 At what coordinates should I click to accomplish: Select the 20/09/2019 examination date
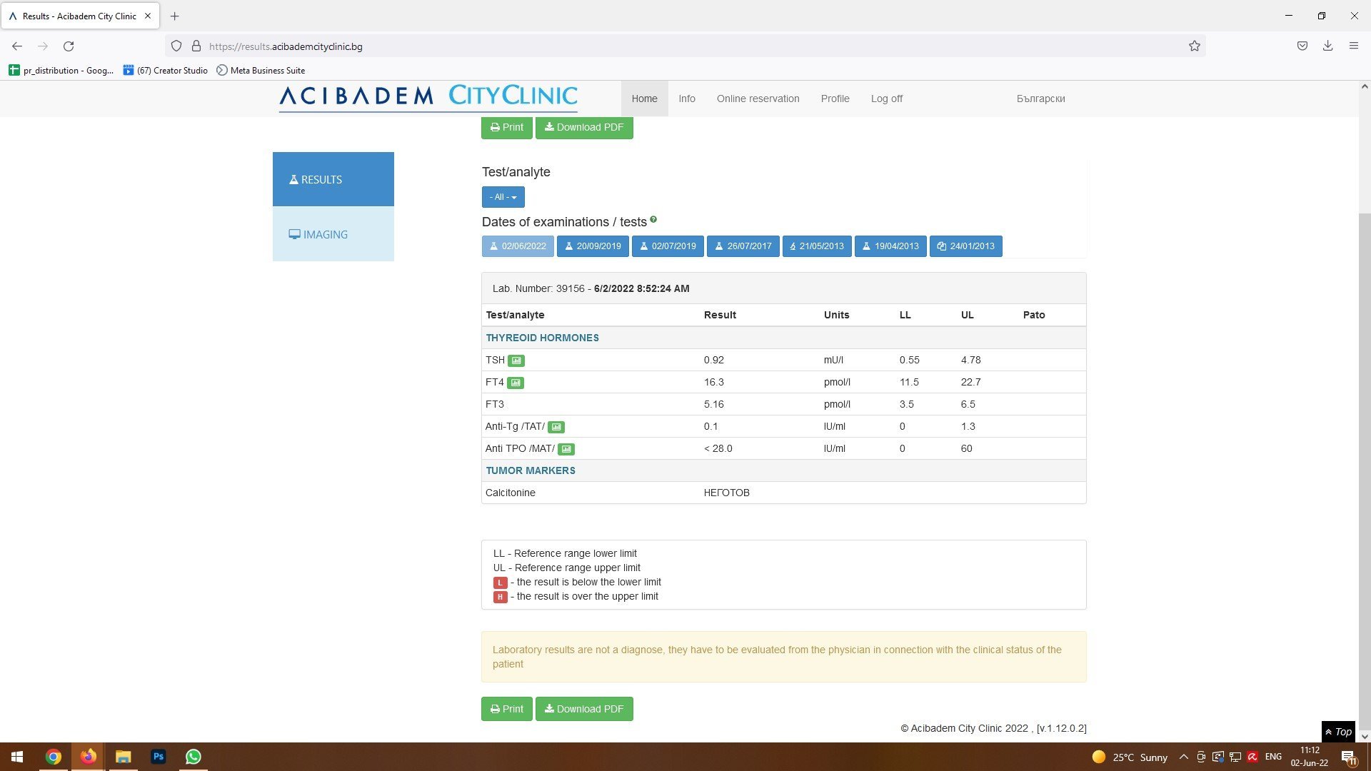pyautogui.click(x=592, y=246)
